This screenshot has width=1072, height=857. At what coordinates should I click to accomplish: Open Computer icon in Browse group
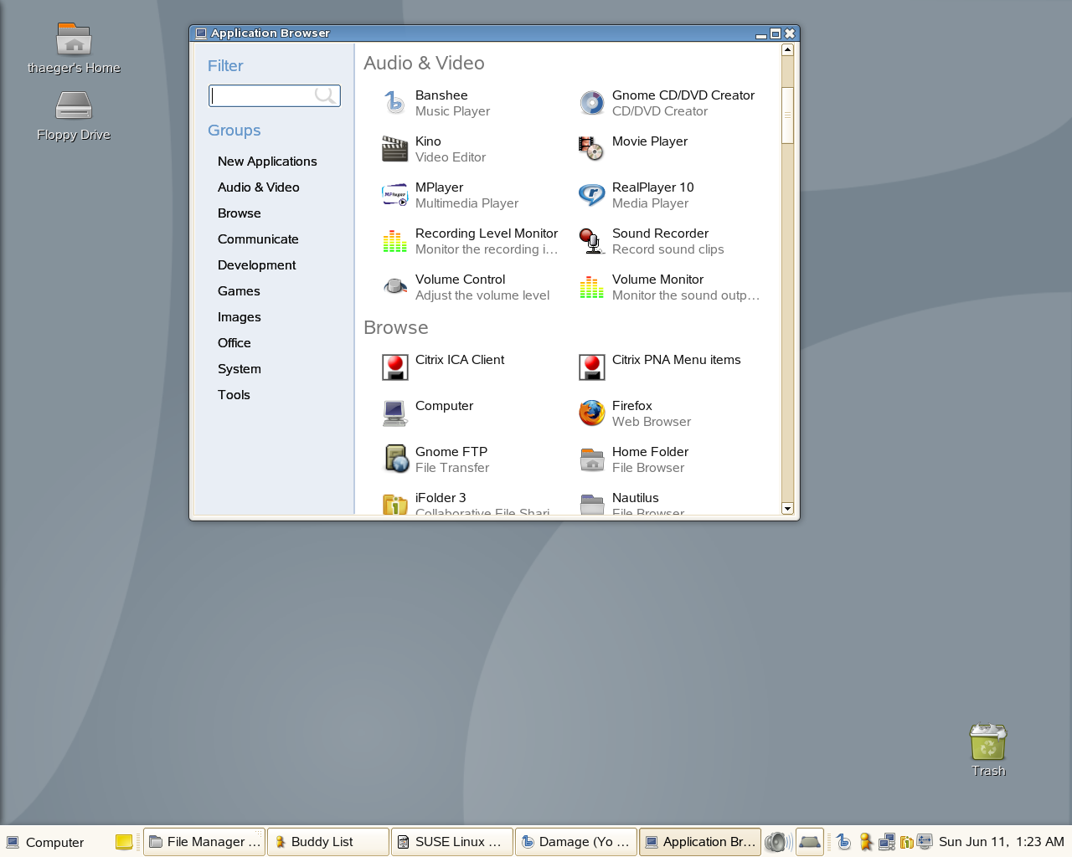(x=394, y=413)
